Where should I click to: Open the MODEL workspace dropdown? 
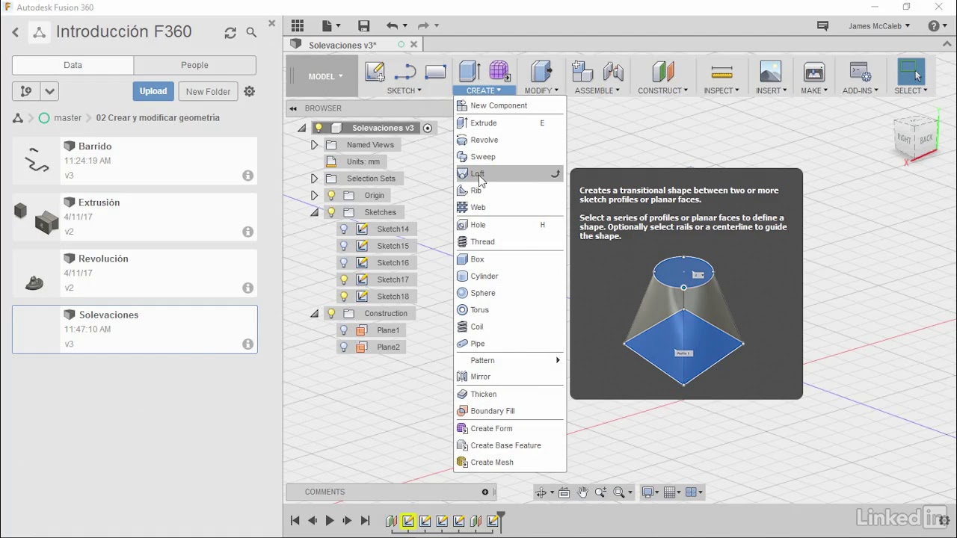[x=326, y=76]
